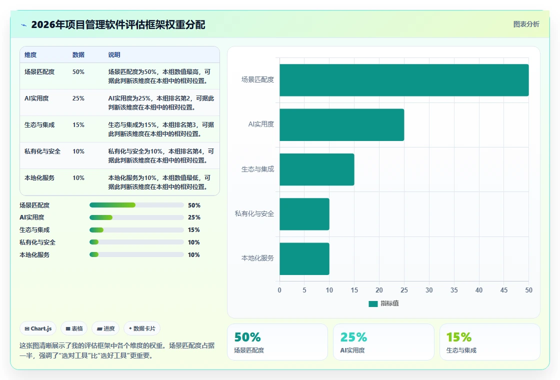Click the 生态与集成 progress bar at 15%
This screenshot has width=560, height=380.
pyautogui.click(x=136, y=230)
